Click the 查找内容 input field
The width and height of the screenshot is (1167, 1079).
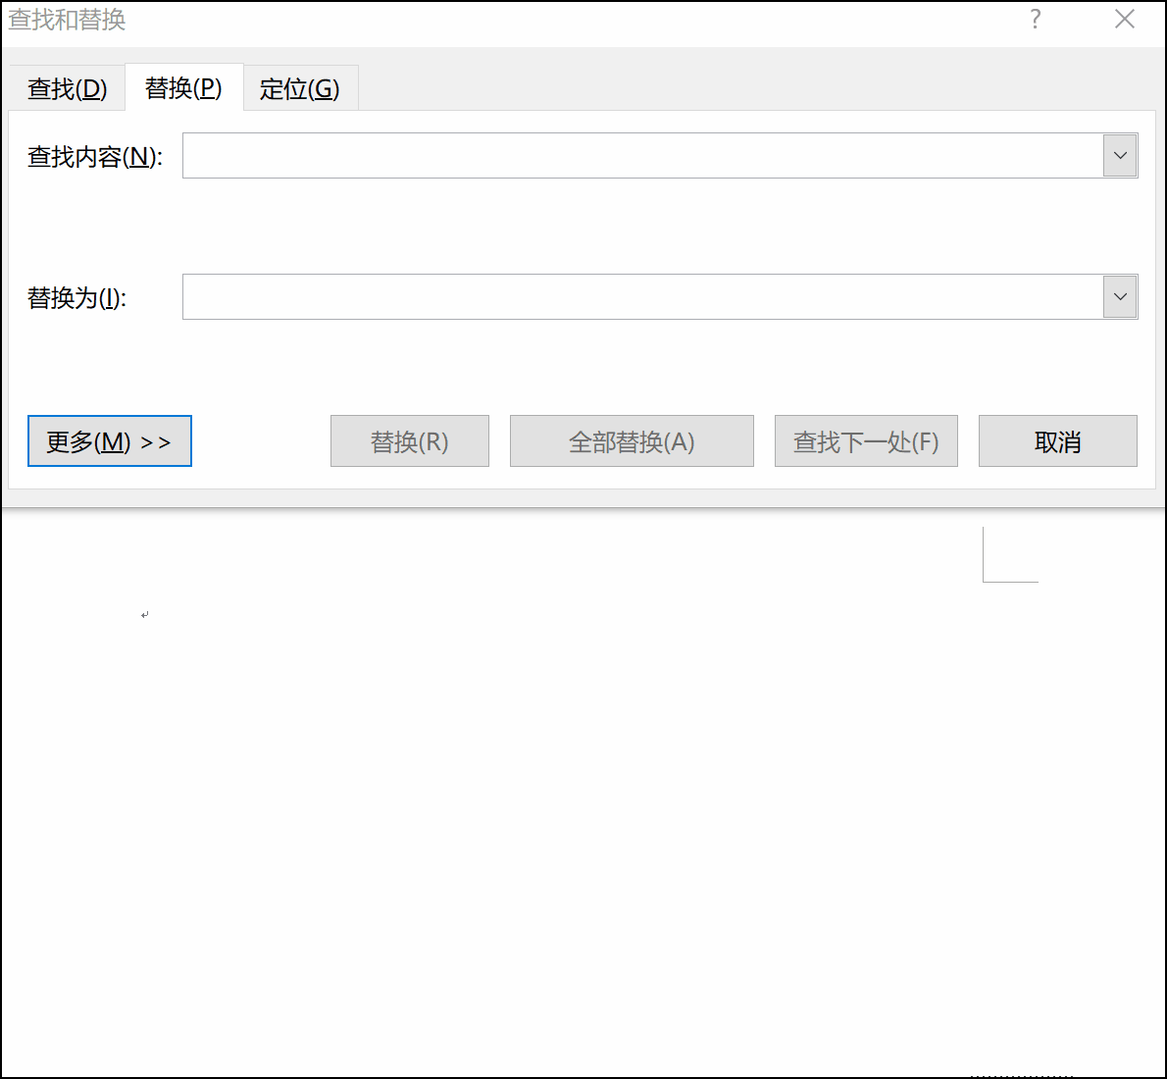coord(642,156)
